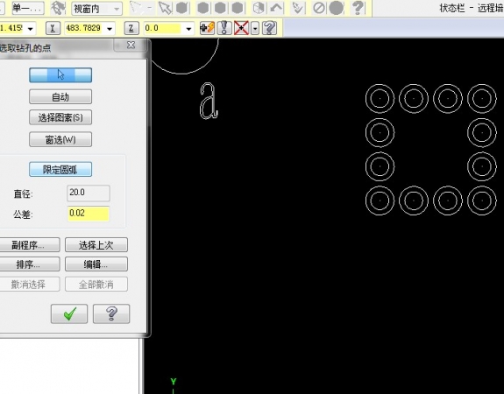The height and width of the screenshot is (394, 504).
Task: Open the Z value dropdown arrow
Action: [188, 29]
